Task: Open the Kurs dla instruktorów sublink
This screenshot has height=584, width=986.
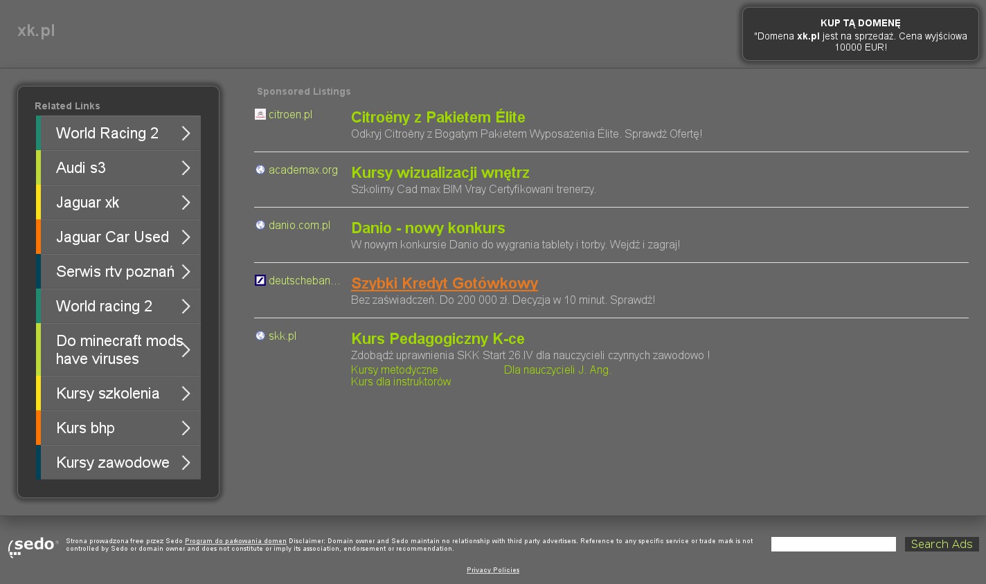Action: (401, 382)
